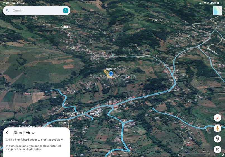Tap the 11:09 clock in status bar
The image size is (225, 157).
[x=6, y=3]
